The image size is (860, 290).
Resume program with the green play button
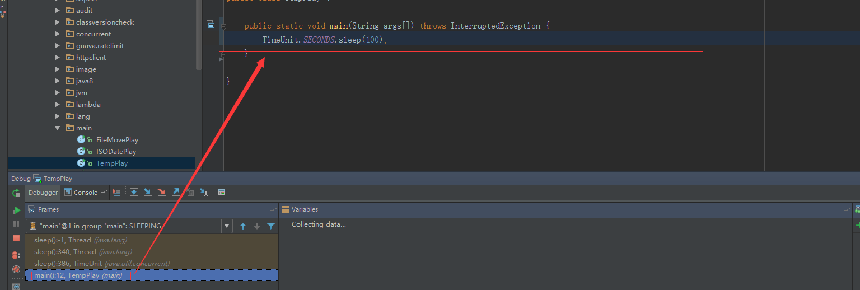pyautogui.click(x=16, y=210)
